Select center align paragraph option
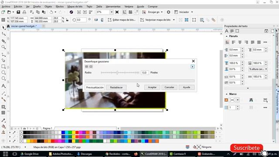The height and width of the screenshot is (157, 279). coord(240,42)
